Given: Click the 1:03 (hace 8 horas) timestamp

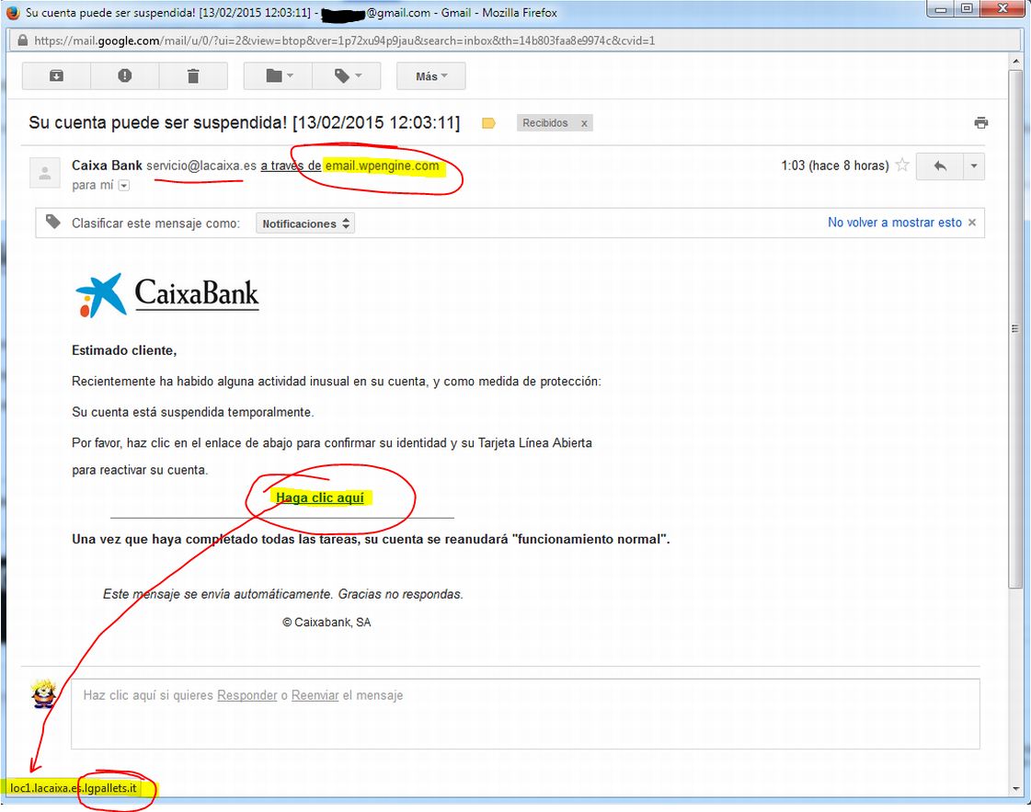Looking at the screenshot, I should click(x=834, y=166).
